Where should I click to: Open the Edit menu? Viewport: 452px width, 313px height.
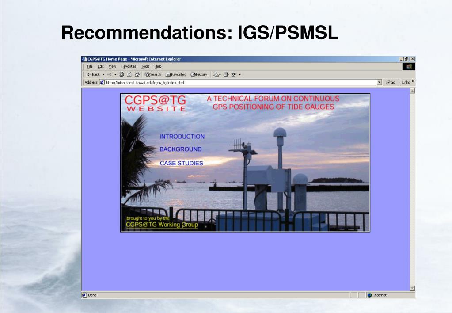[100, 66]
